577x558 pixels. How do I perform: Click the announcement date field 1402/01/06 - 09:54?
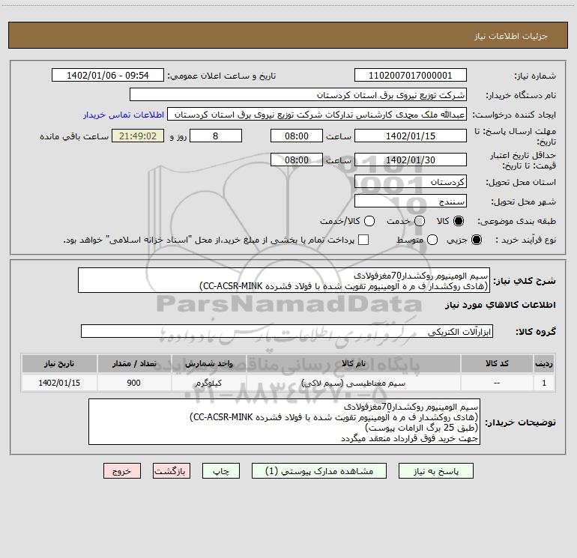point(108,75)
